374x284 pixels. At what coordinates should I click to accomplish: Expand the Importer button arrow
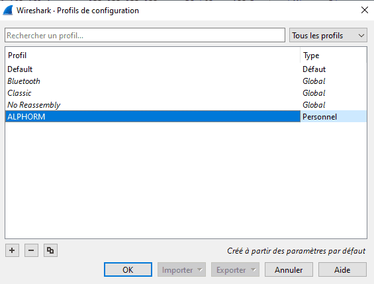[x=200, y=269]
